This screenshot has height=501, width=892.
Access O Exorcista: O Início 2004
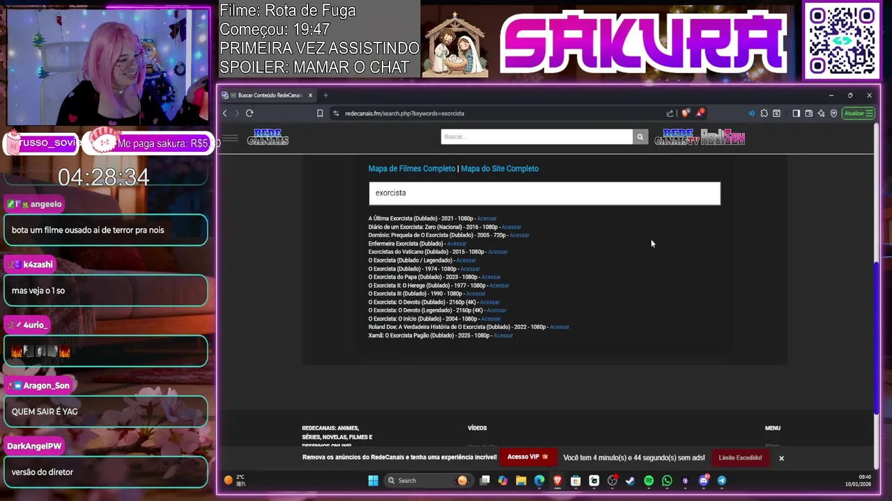coord(491,319)
